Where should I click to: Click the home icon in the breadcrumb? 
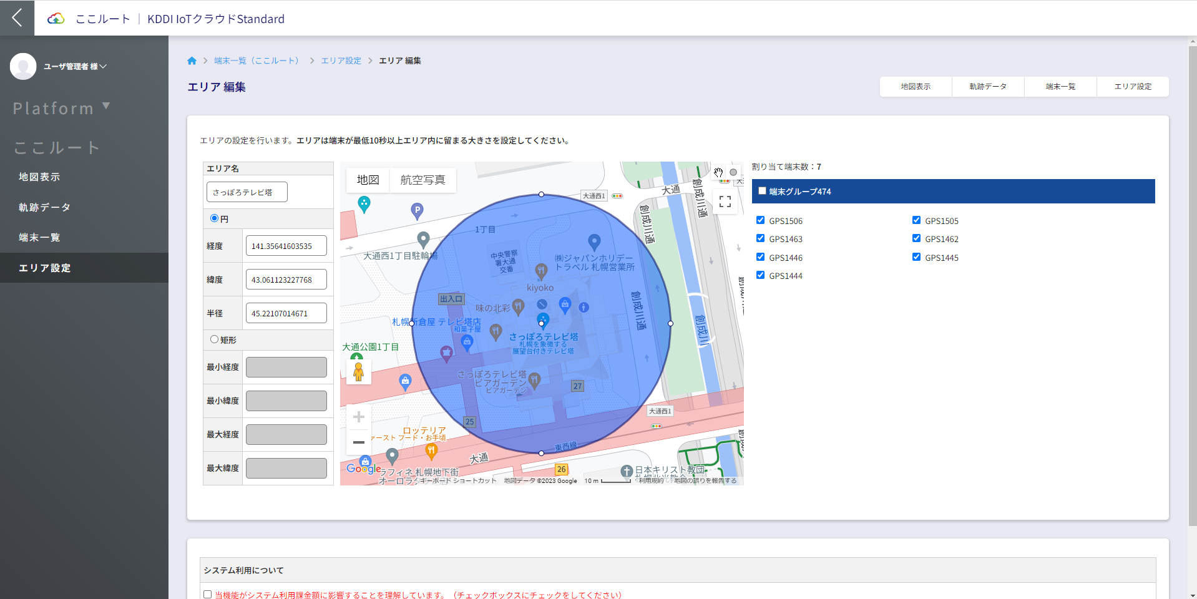tap(192, 60)
